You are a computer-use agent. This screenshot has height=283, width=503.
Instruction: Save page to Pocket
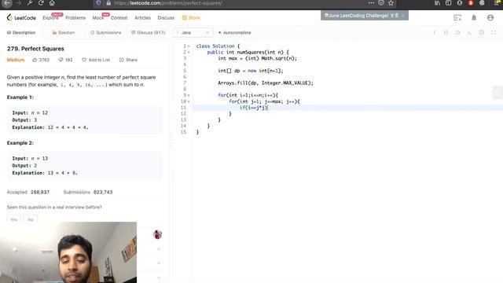coord(381,3)
